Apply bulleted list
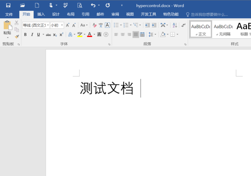Image resolution: width=251 pixels, height=176 pixels. click(x=116, y=25)
